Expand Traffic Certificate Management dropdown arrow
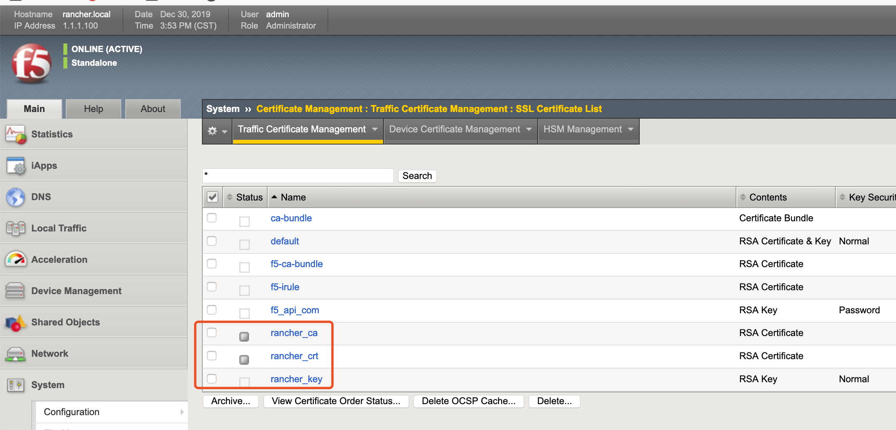The width and height of the screenshot is (896, 430). (x=375, y=129)
